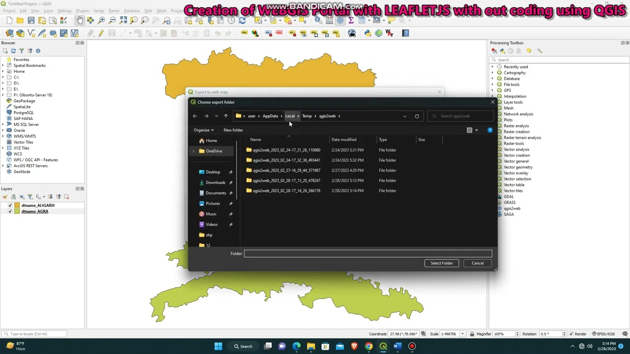This screenshot has height=354, width=630.
Task: Expand the Spatial Bookmarks tree item
Action: [3, 65]
